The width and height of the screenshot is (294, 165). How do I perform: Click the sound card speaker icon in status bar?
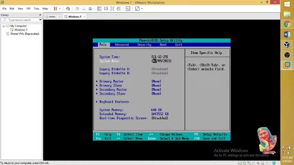click(x=258, y=163)
